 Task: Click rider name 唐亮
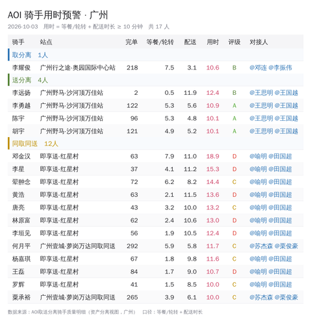pos(18,207)
